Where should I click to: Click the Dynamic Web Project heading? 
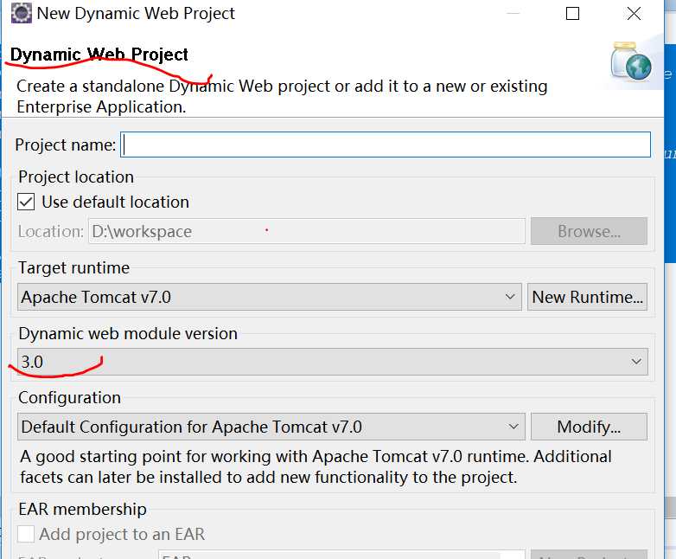(99, 55)
